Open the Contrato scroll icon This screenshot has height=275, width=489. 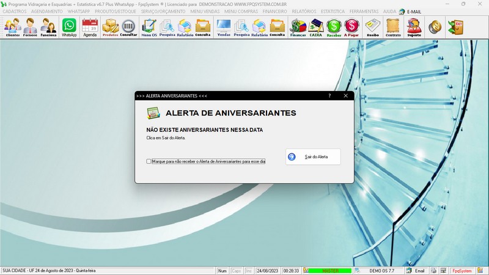coord(393,28)
